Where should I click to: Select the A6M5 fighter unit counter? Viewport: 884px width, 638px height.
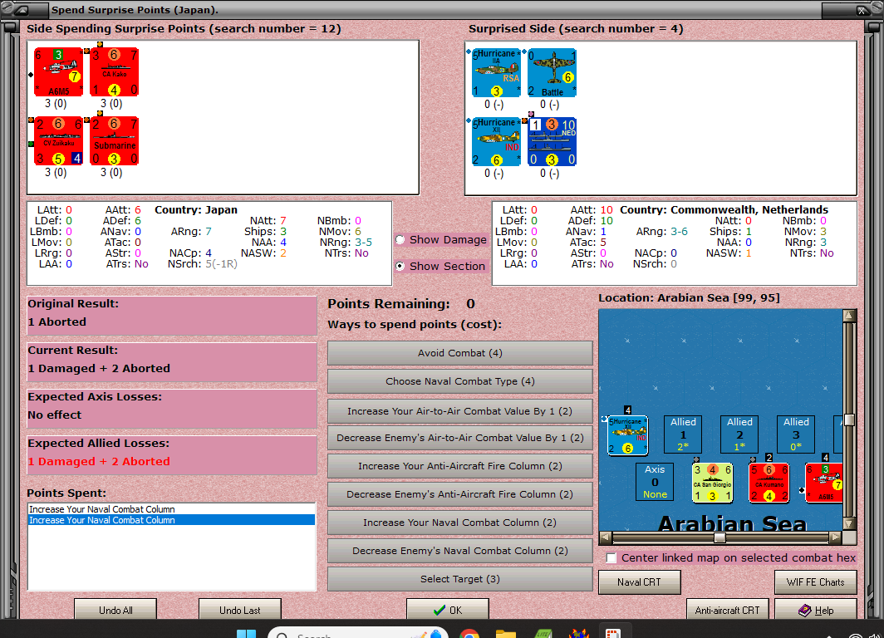pyautogui.click(x=59, y=72)
